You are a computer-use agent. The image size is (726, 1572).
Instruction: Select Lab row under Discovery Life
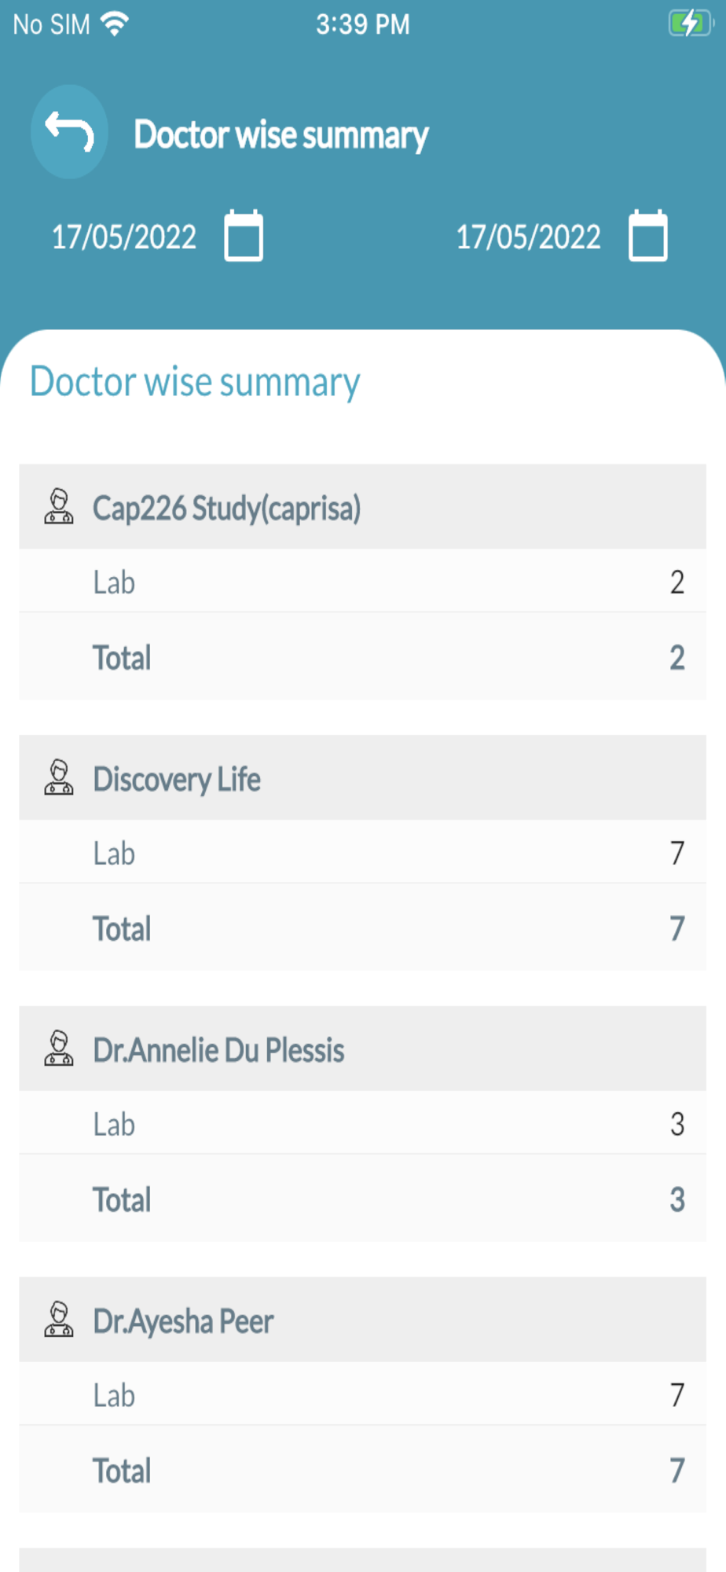coord(362,853)
